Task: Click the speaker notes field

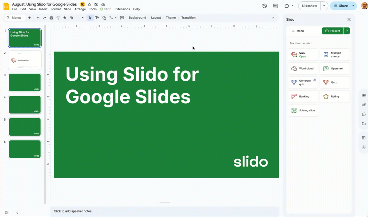Action: 165,211
